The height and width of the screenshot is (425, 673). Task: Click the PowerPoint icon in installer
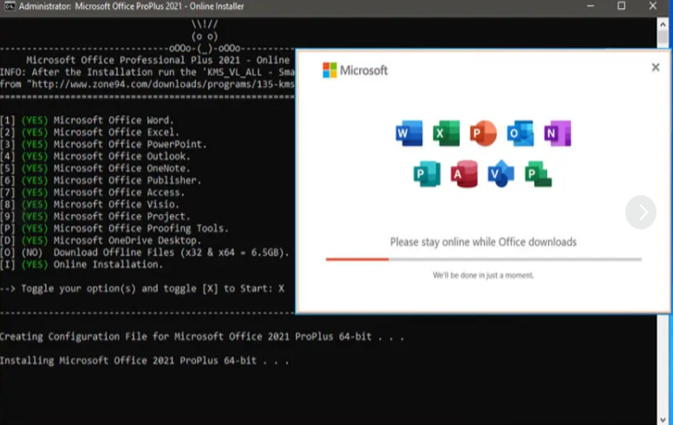[x=483, y=134]
